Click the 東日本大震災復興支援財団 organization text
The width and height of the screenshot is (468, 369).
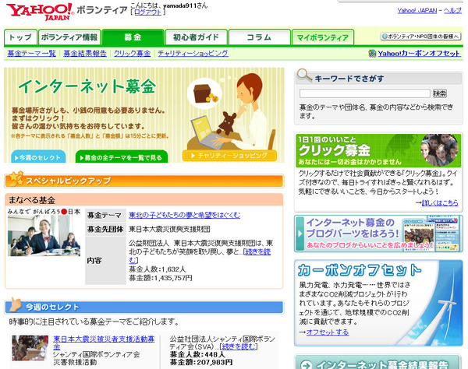[x=169, y=229]
